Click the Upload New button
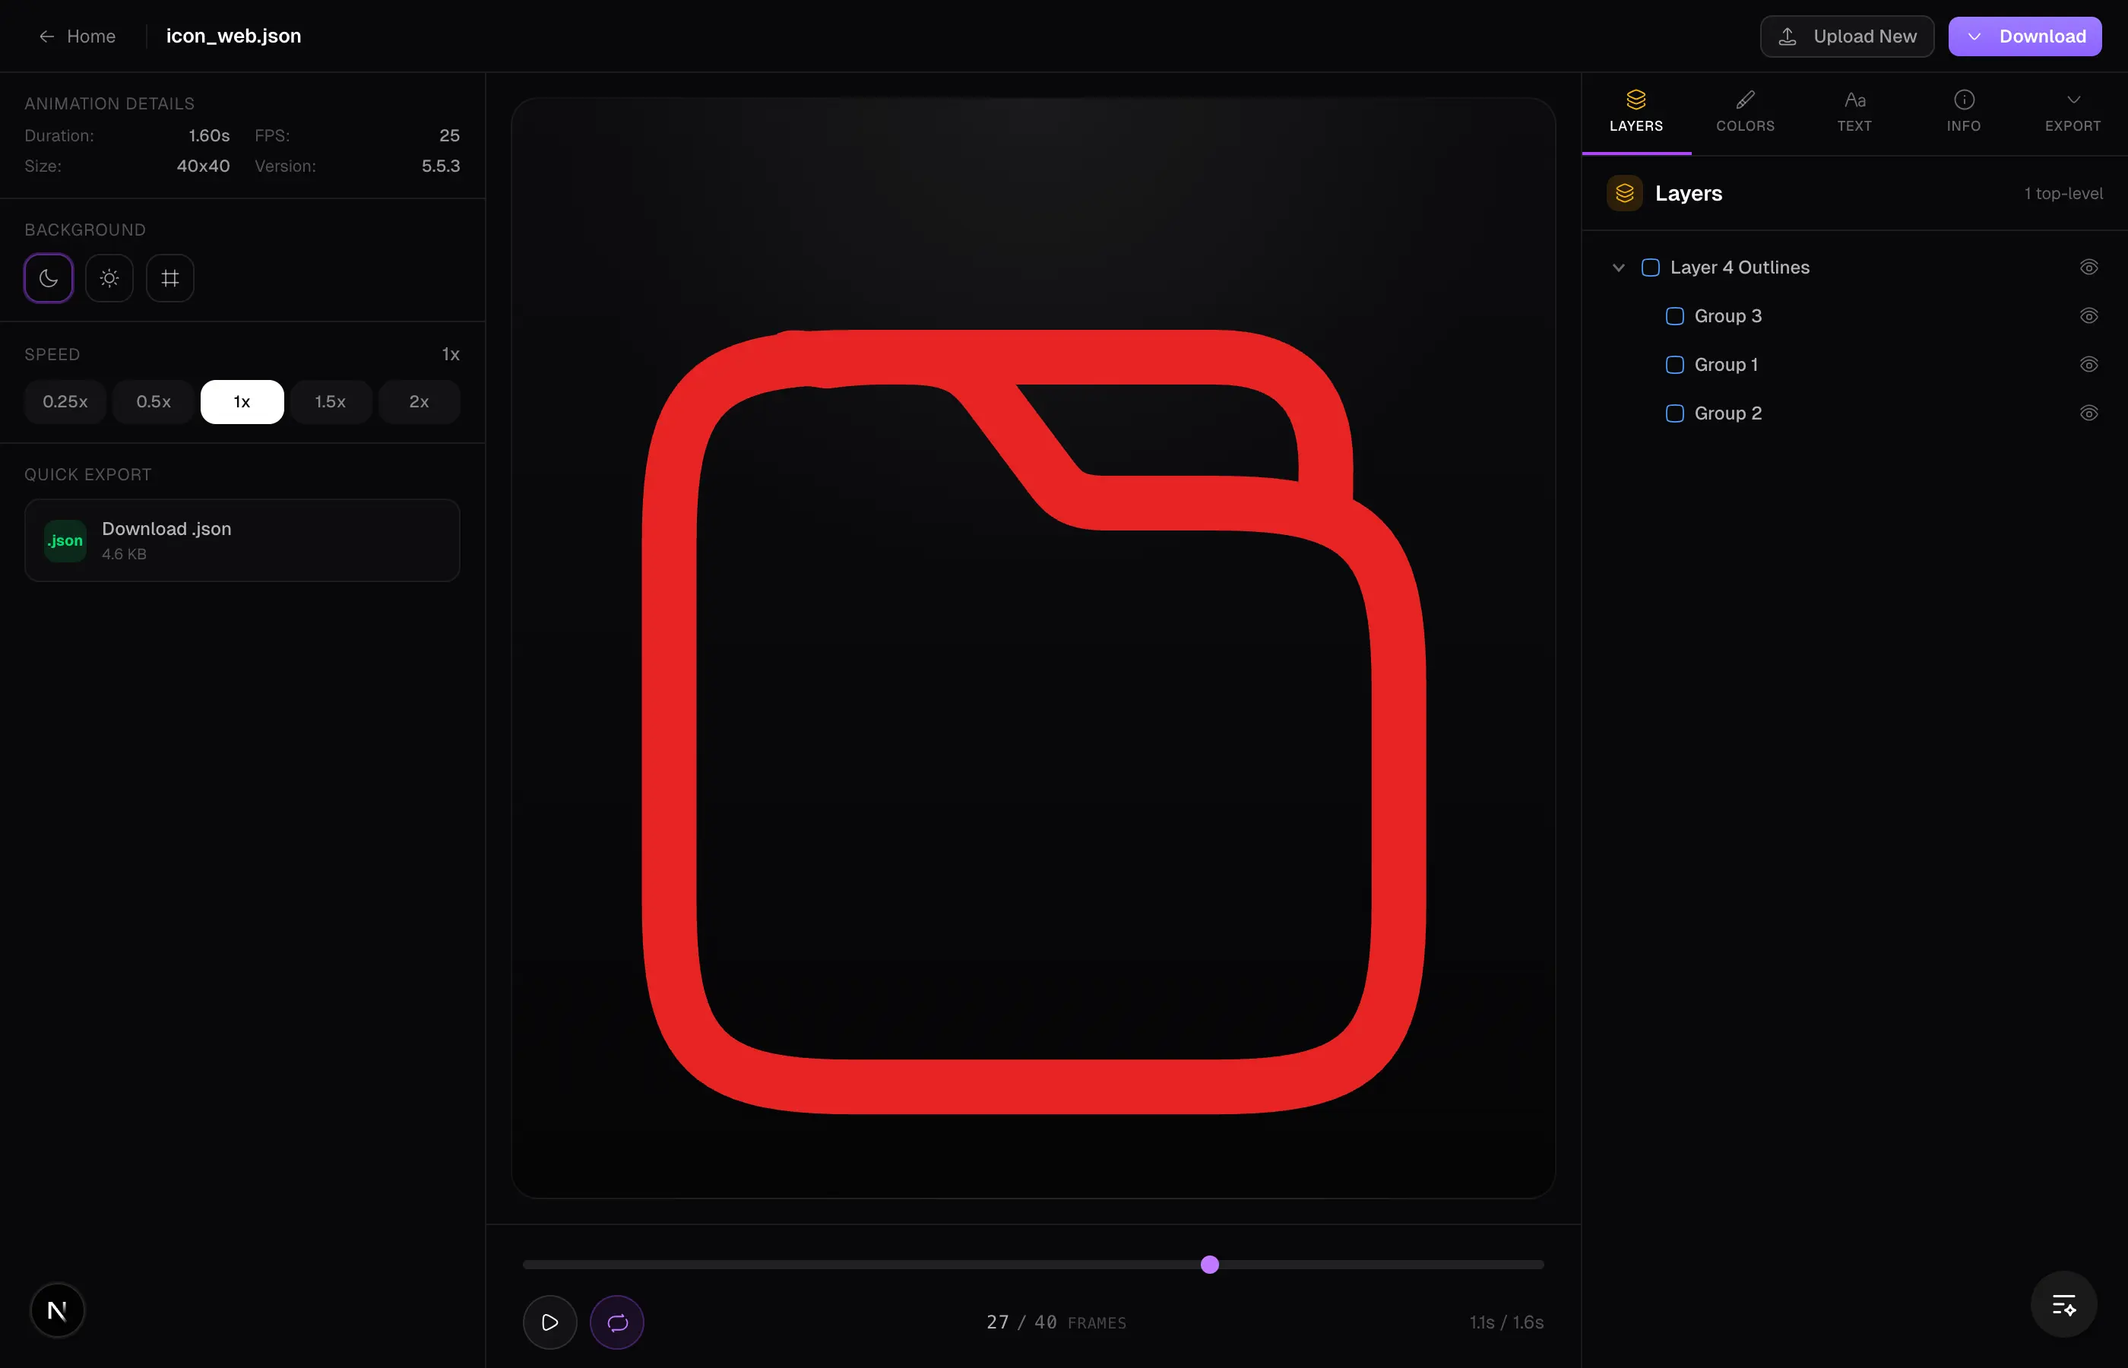 point(1847,36)
